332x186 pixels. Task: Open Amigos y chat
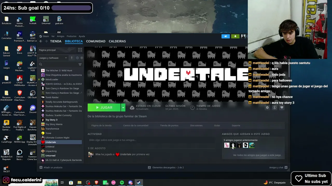point(278,167)
